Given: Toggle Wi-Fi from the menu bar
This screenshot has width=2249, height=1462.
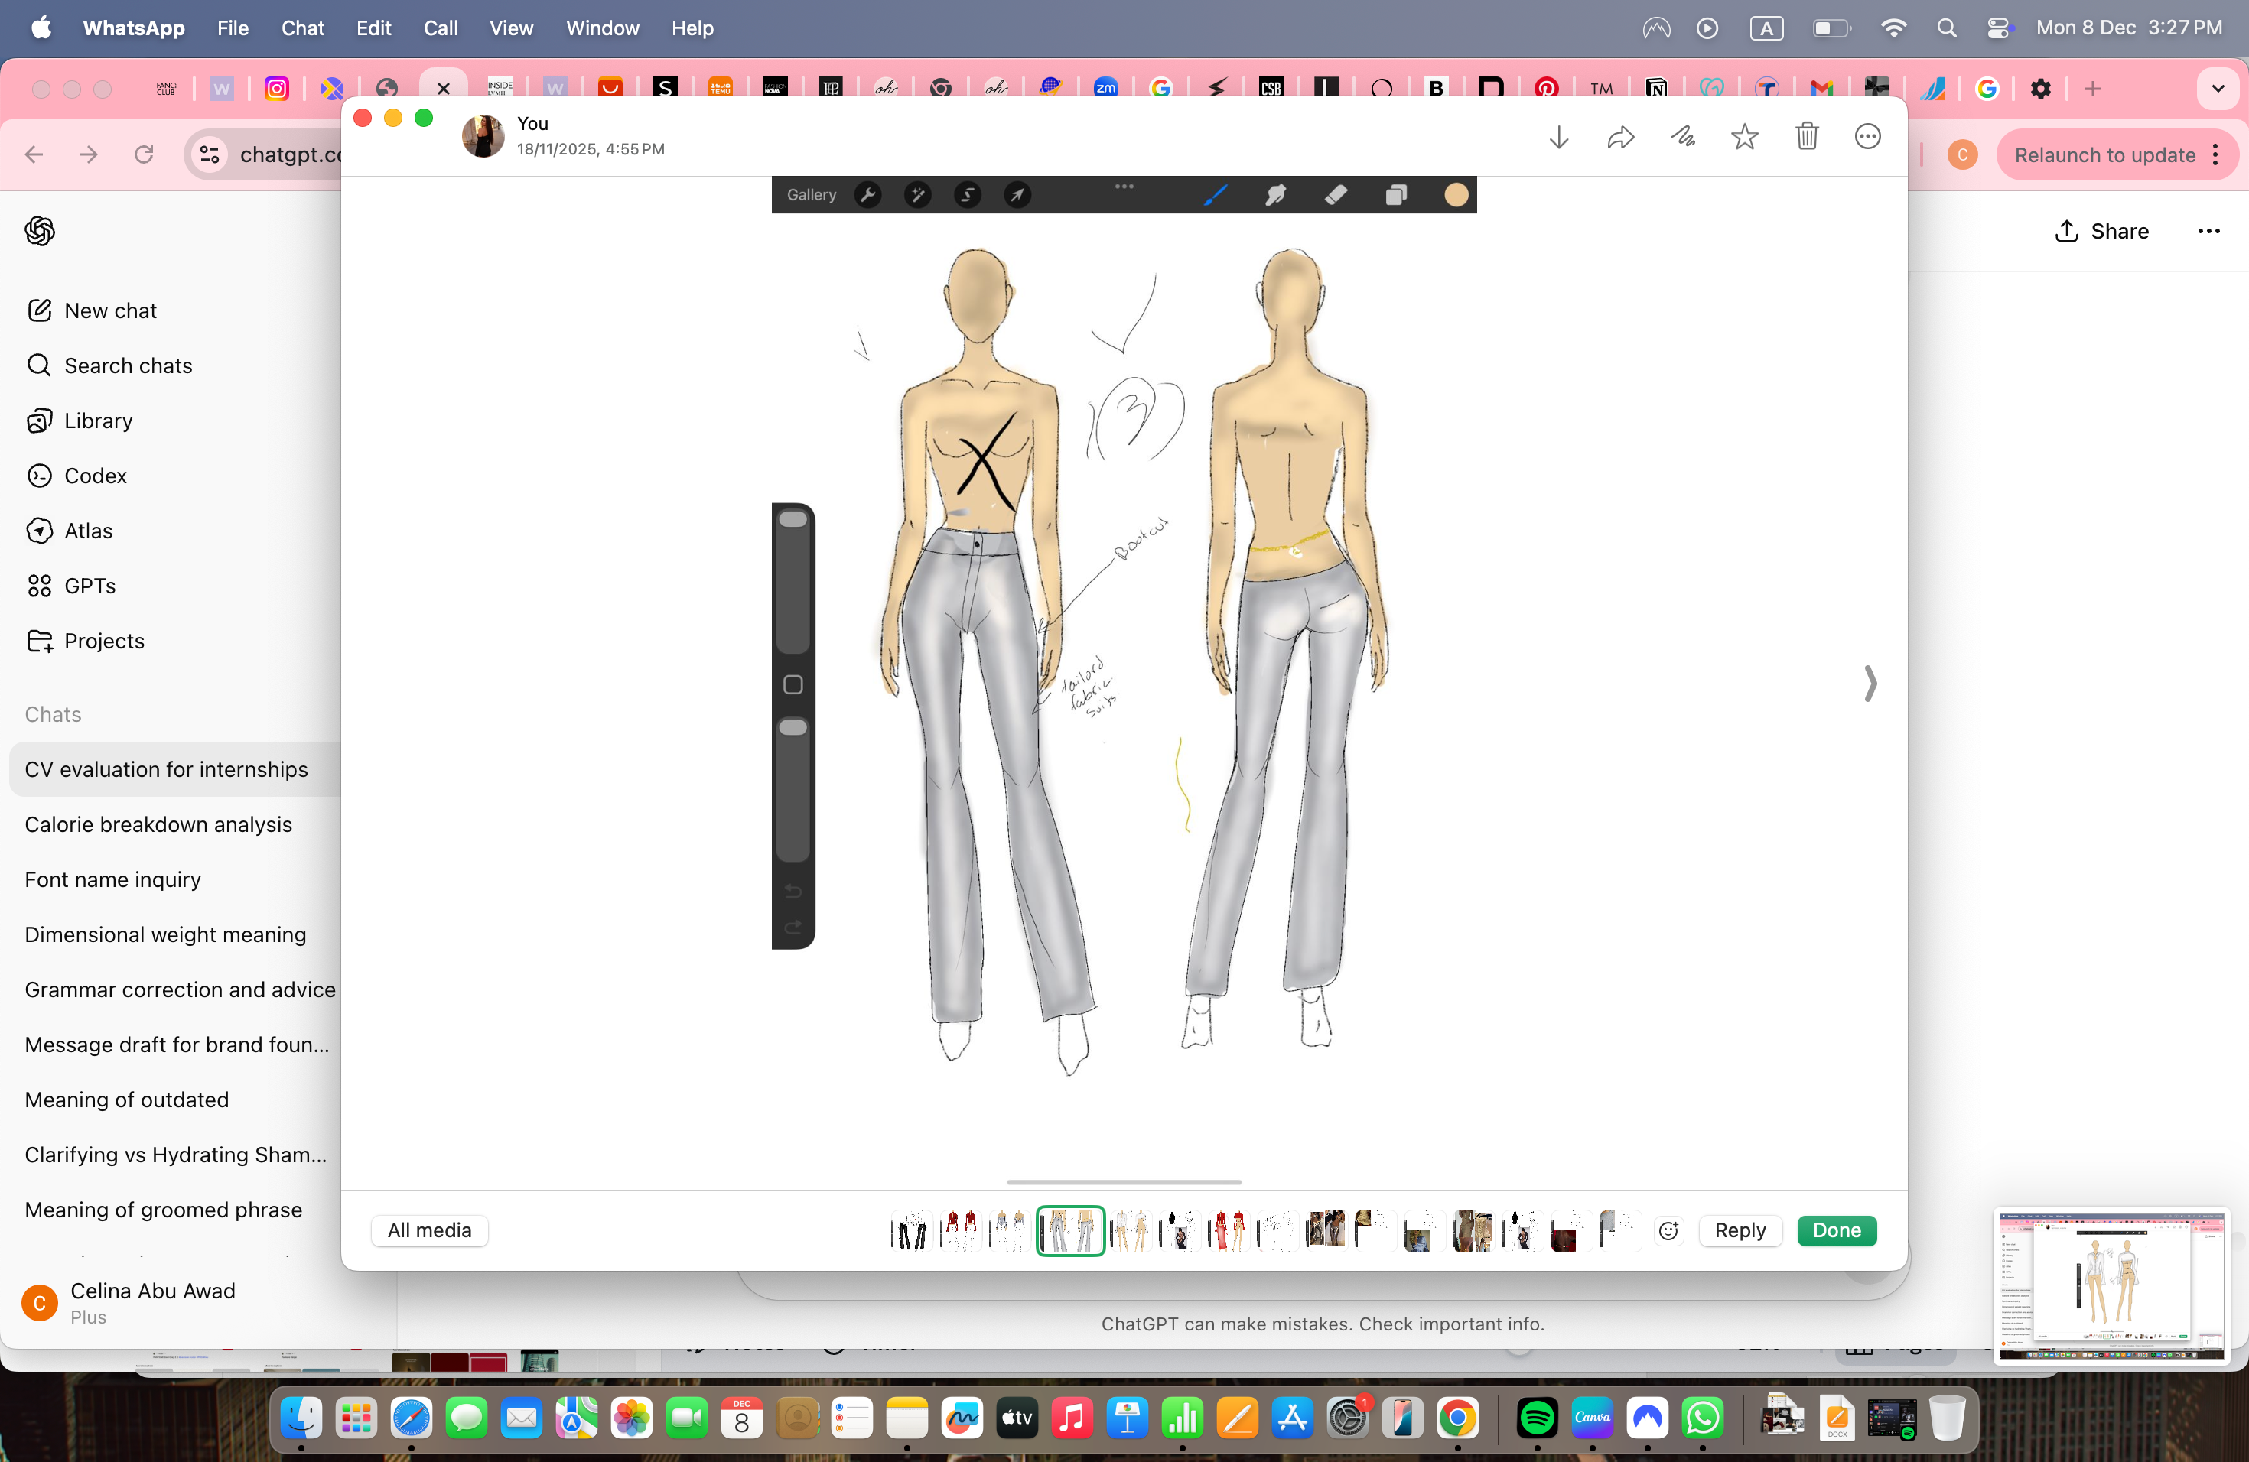Looking at the screenshot, I should (1894, 28).
